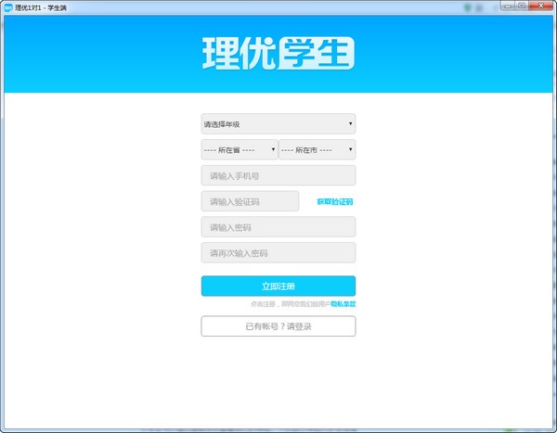Viewport: 557px width, 433px height.
Task: Focus the verification code field 请输入验证码
Action: click(x=250, y=201)
